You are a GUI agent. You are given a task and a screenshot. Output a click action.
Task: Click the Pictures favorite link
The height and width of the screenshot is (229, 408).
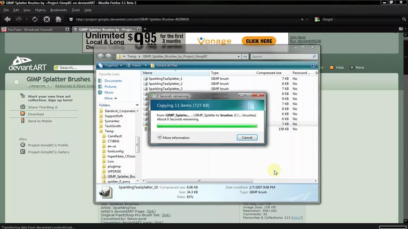tap(110, 87)
